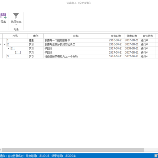The width and height of the screenshot is (158, 158).
Task: Sort by the 类别 column header
Action: pos(36,36)
